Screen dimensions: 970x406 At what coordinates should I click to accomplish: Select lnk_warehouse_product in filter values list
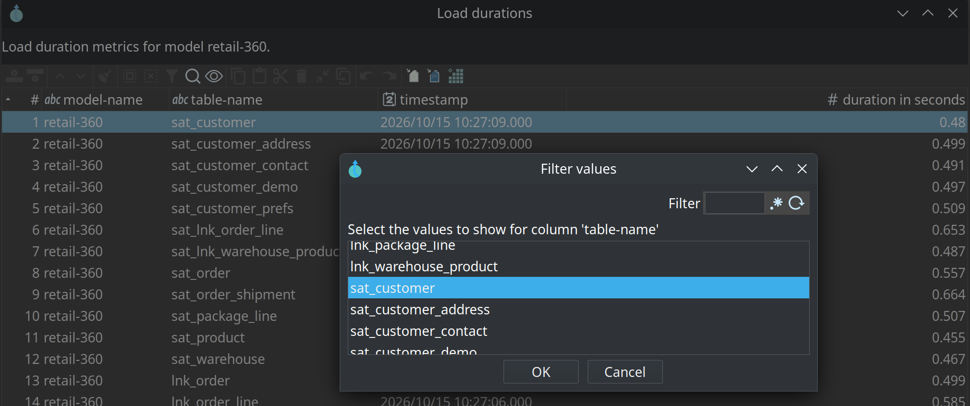[x=579, y=266]
